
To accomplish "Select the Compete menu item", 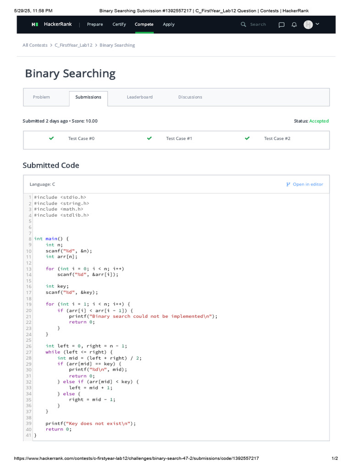I will tap(144, 24).
